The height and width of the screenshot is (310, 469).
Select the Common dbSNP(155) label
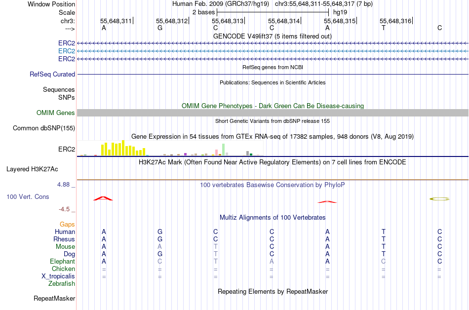(x=43, y=128)
